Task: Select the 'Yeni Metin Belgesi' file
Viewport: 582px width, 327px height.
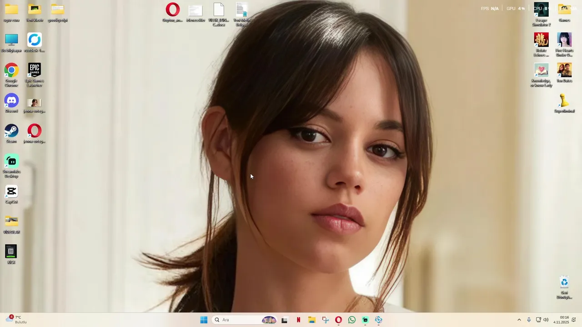Action: tap(242, 15)
